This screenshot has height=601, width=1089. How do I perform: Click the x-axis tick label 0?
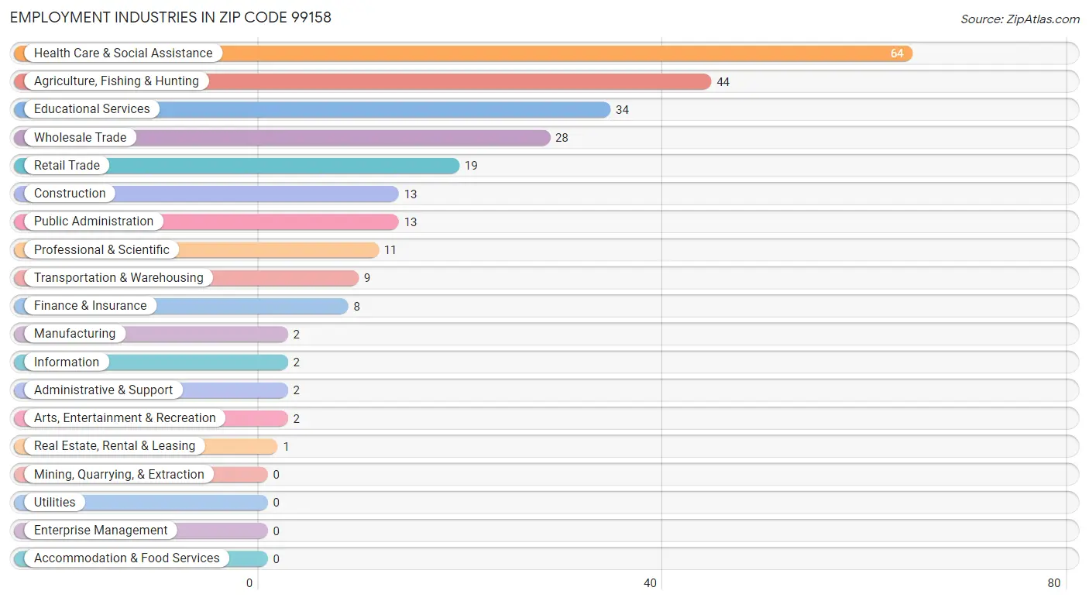pyautogui.click(x=249, y=583)
